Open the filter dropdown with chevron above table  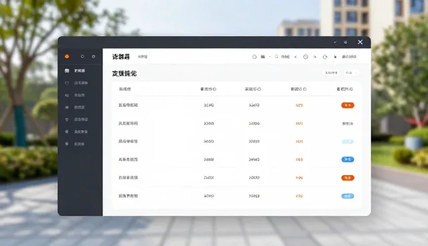[x=352, y=73]
